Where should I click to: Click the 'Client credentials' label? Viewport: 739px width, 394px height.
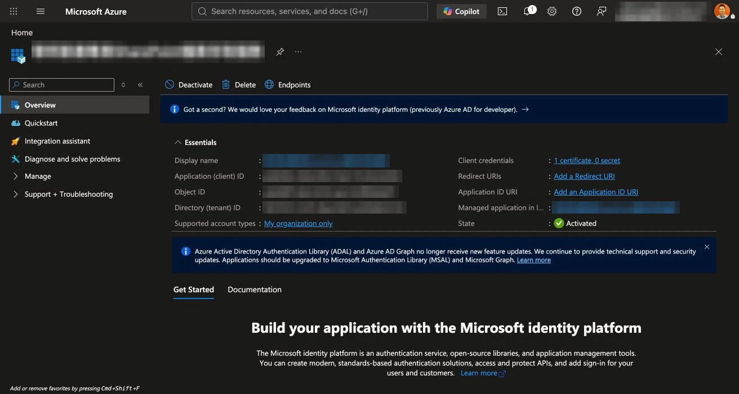tap(486, 161)
